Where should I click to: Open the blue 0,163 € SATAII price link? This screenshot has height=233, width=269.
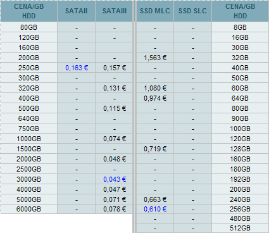point(77,68)
